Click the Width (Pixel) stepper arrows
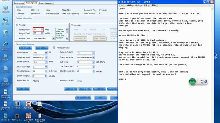This screenshot has width=220, height=123. click(42, 29)
